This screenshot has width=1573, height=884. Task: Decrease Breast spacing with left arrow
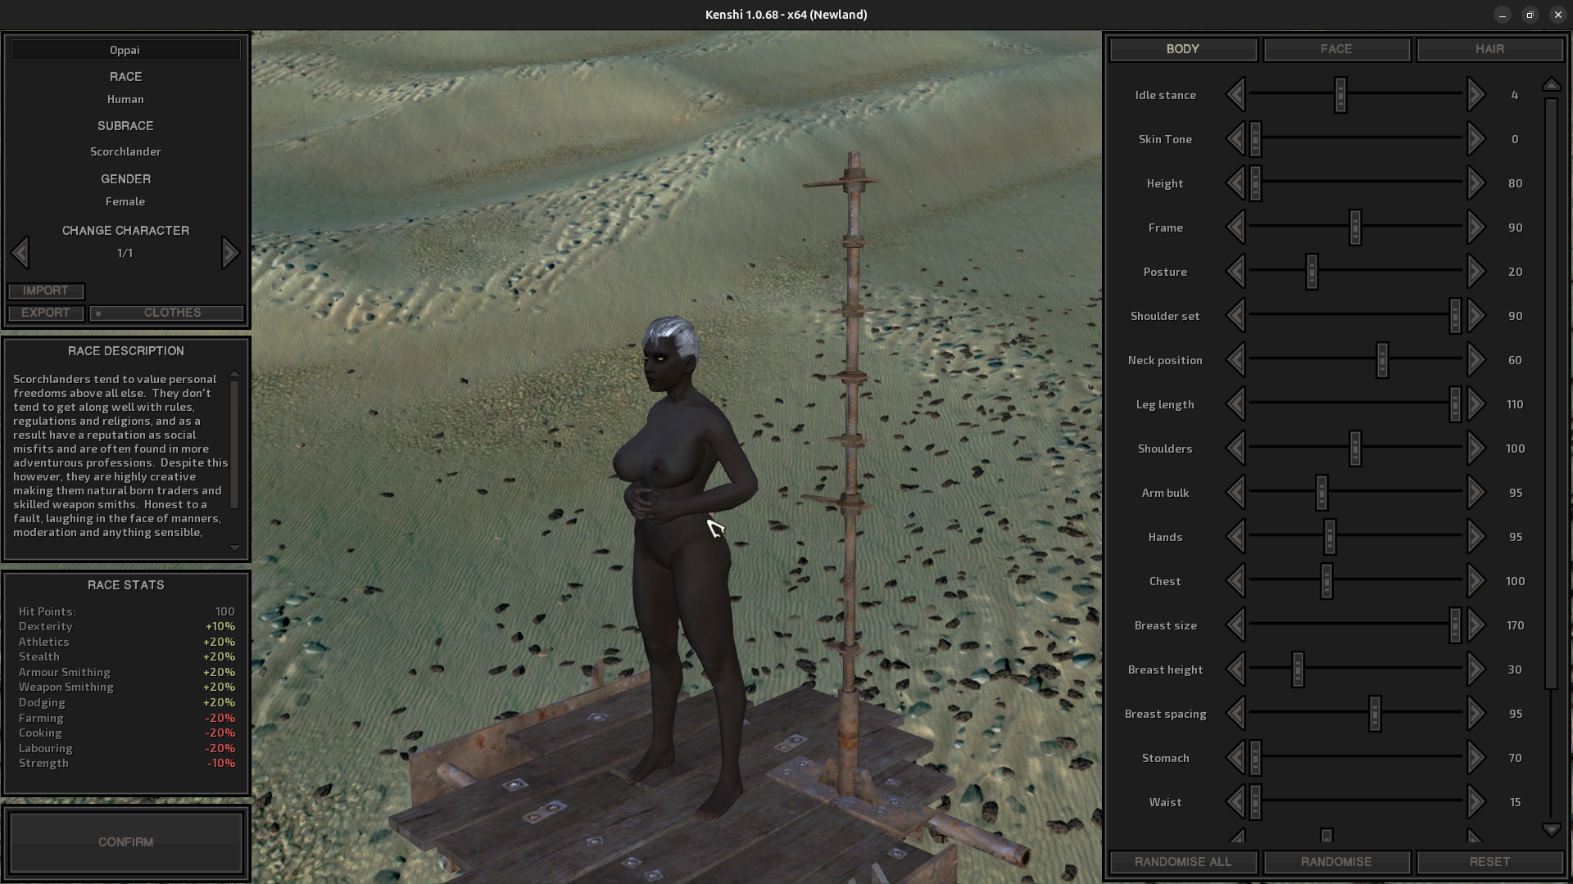click(x=1235, y=714)
